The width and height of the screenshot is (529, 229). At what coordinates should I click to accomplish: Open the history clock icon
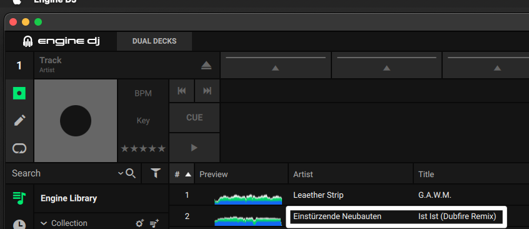pos(19,224)
